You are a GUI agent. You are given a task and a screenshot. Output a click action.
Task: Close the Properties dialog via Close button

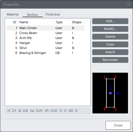click(x=118, y=125)
